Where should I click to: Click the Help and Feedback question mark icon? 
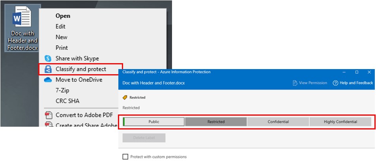[x=335, y=83]
